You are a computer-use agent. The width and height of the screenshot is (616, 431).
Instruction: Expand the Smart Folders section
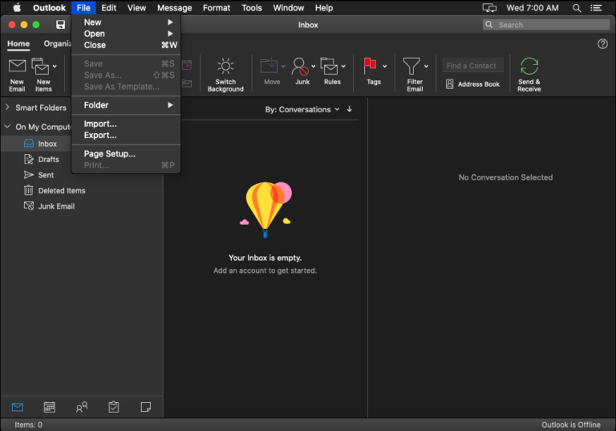[7, 107]
